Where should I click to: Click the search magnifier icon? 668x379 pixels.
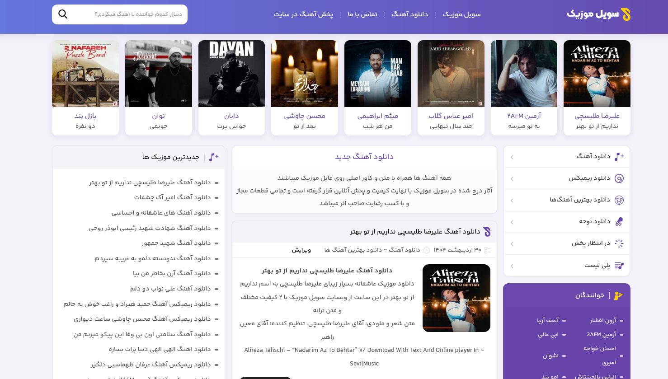pyautogui.click(x=63, y=14)
